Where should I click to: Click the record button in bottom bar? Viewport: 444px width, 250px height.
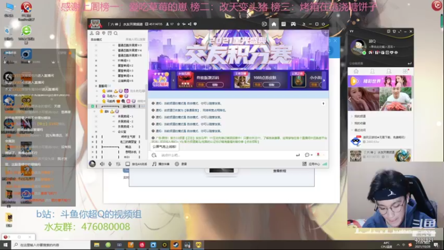[181, 164]
